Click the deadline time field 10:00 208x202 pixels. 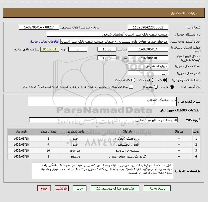click(107, 49)
